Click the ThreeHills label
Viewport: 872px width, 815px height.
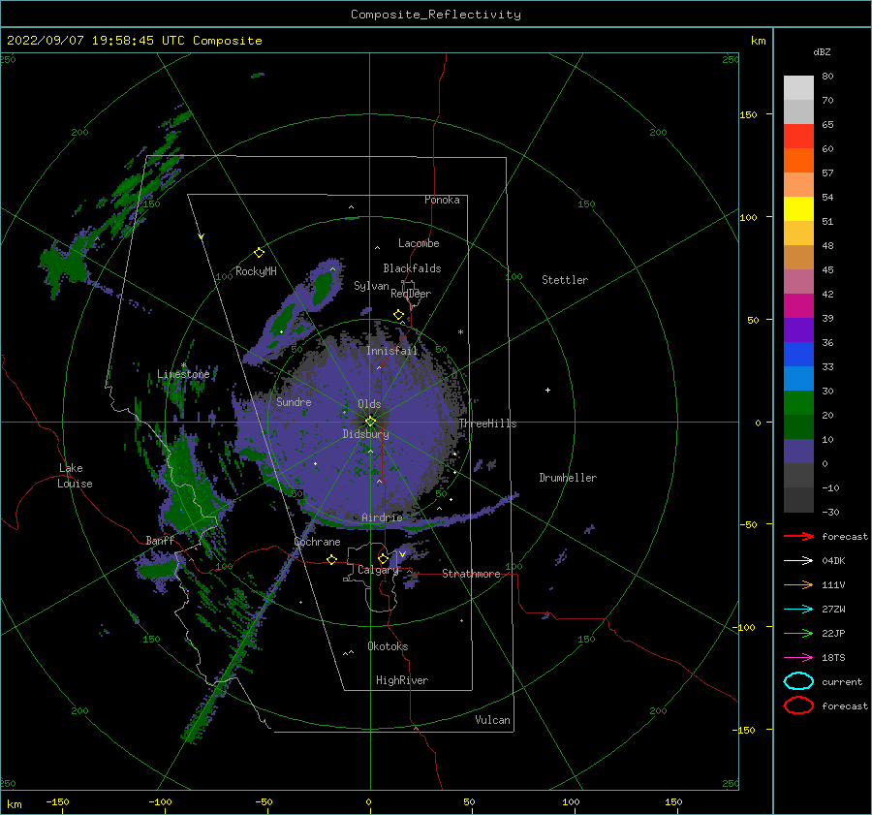click(487, 423)
